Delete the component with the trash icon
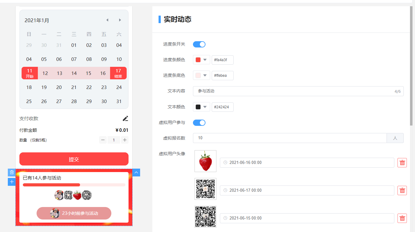 [12, 172]
